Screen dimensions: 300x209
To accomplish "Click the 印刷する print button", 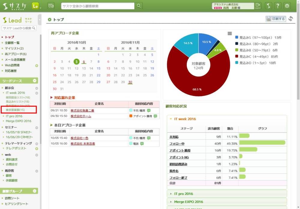I will 275,19.
